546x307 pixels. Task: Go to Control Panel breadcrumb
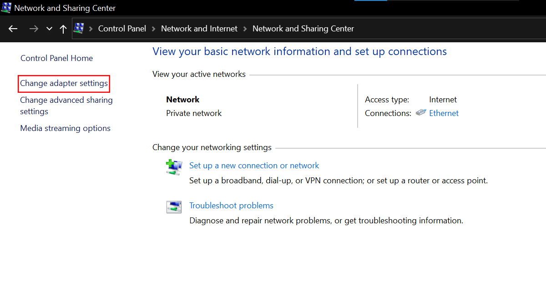click(122, 29)
